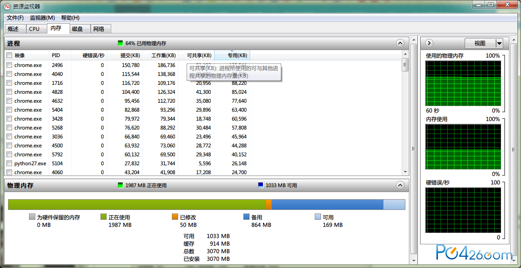Click the main pane scroll up arrow
This screenshot has height=268, width=521.
(414, 39)
